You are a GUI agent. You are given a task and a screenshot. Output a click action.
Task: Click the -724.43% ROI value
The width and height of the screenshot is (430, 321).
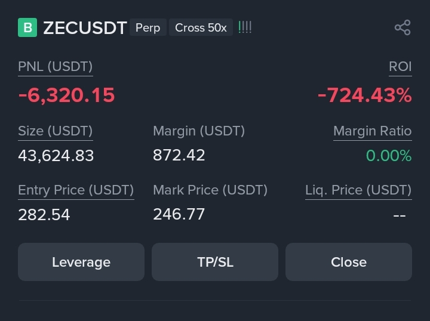pos(365,95)
